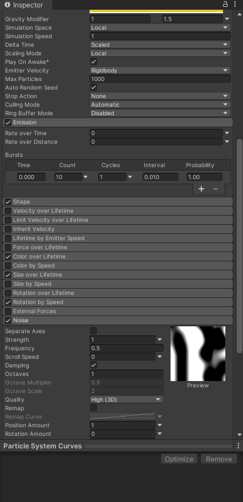Enable Inherit Velocity module checkbox
The width and height of the screenshot is (243, 502).
8,229
